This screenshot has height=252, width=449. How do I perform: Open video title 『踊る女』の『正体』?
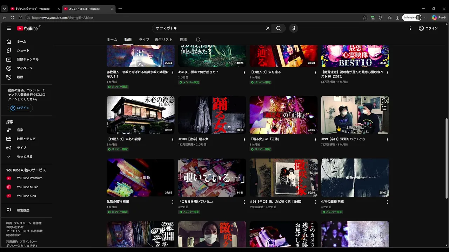(264, 139)
